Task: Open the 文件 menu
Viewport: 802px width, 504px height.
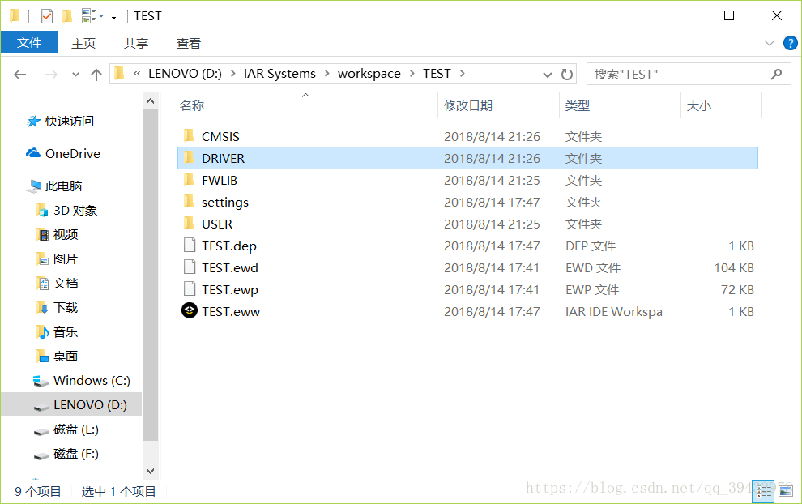Action: pos(29,43)
